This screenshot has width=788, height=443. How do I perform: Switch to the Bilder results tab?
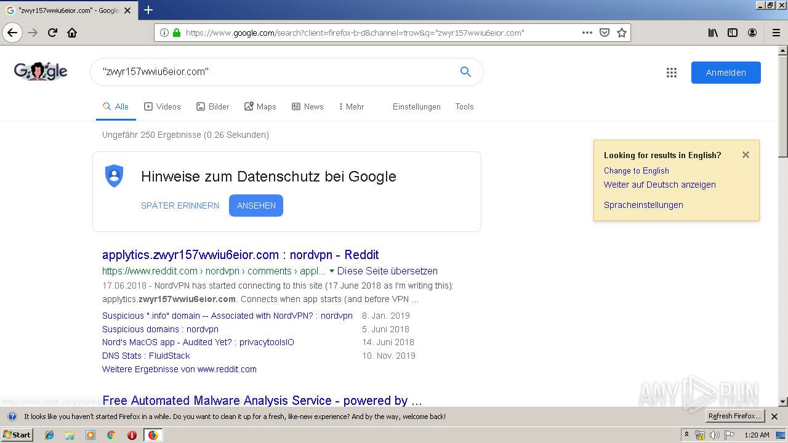[212, 106]
